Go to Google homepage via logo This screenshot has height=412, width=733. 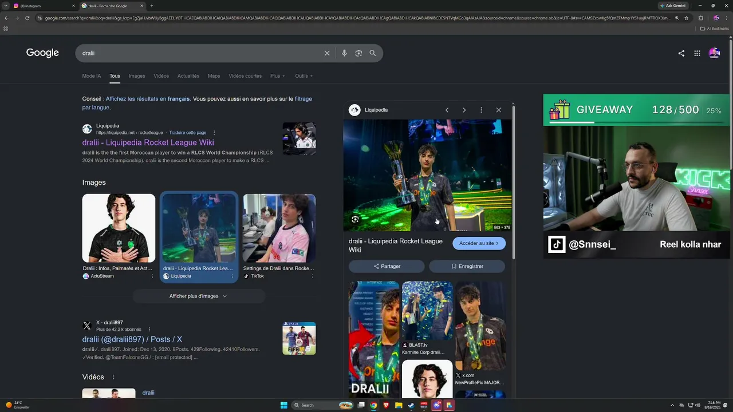[42, 53]
